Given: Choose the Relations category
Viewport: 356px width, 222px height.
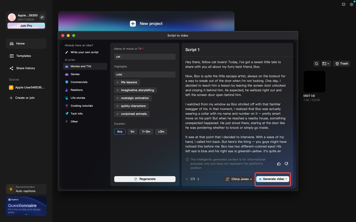Looking at the screenshot, I should tap(85, 90).
